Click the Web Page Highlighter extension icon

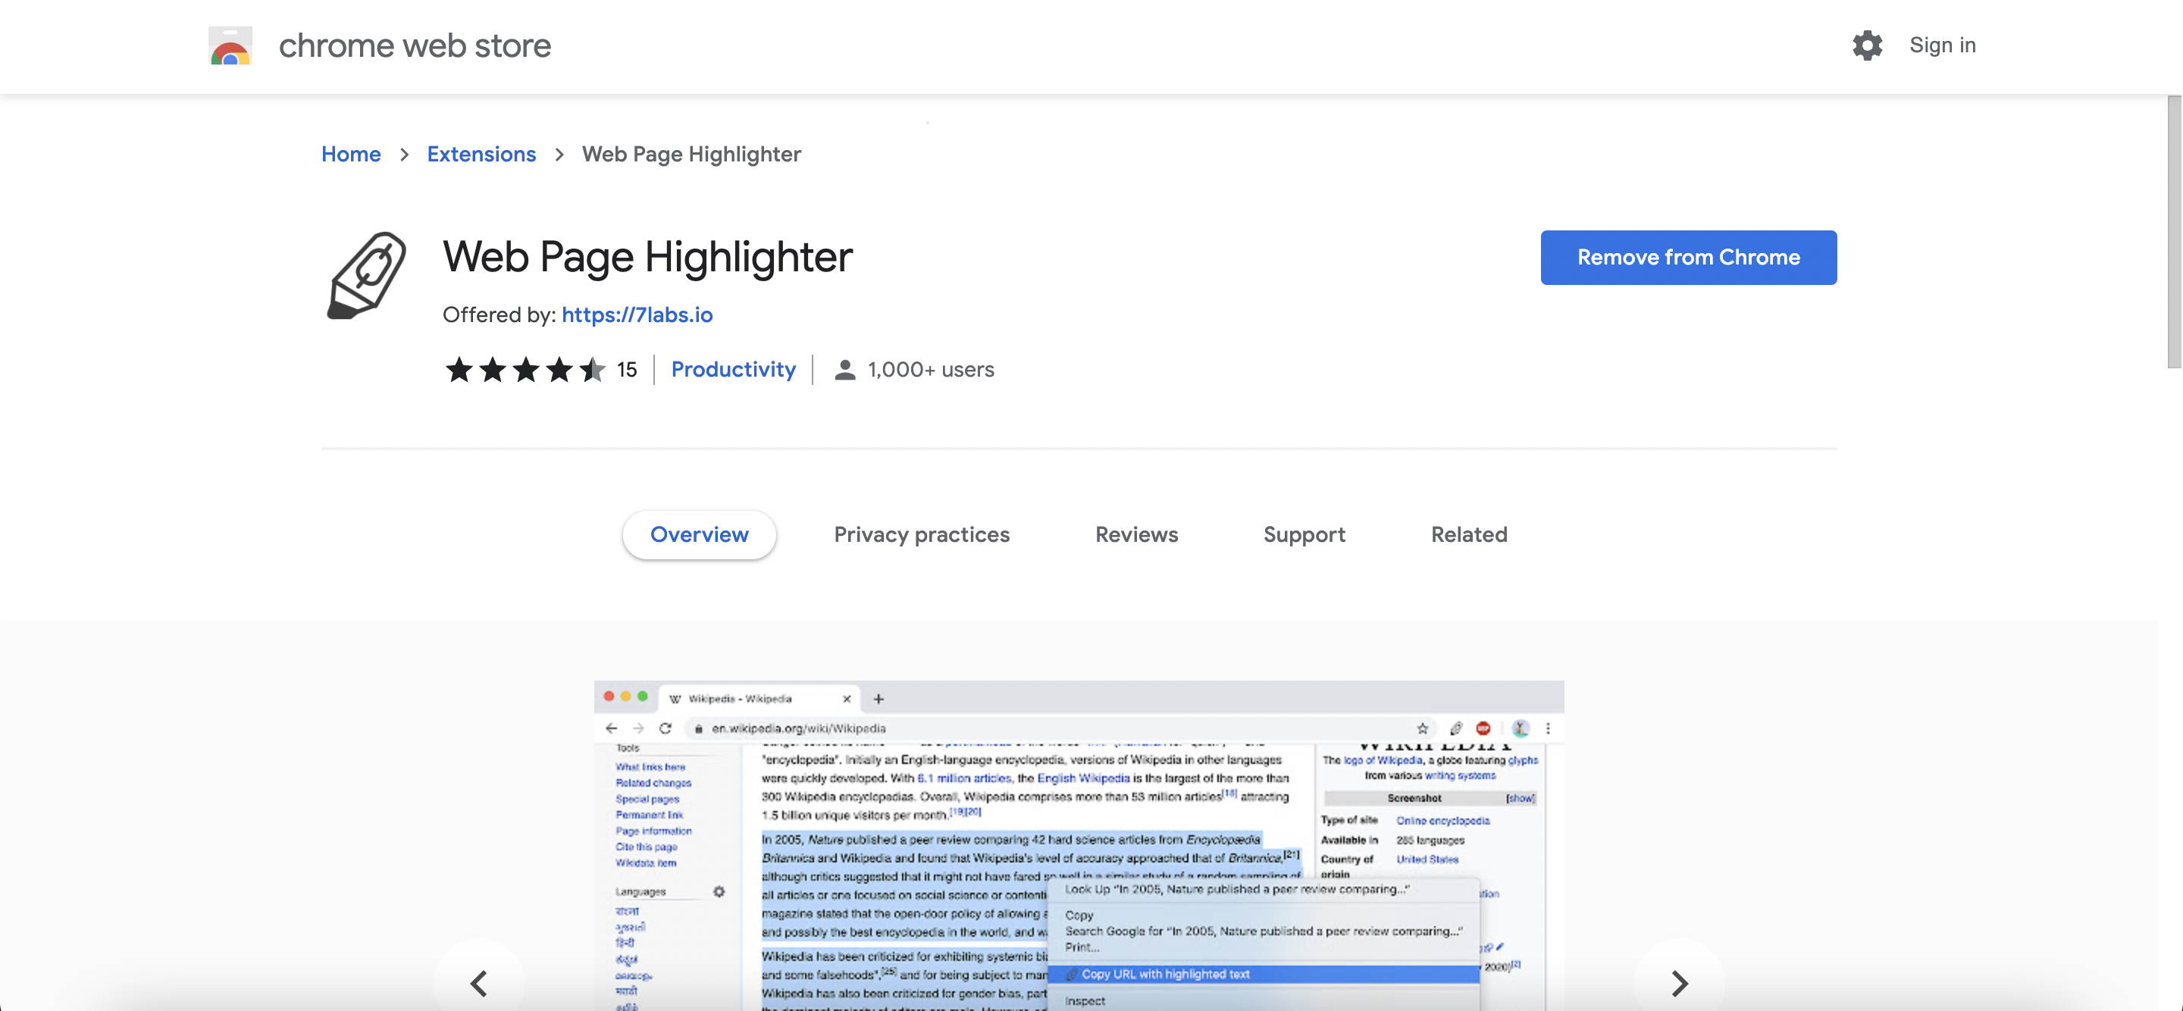point(366,275)
